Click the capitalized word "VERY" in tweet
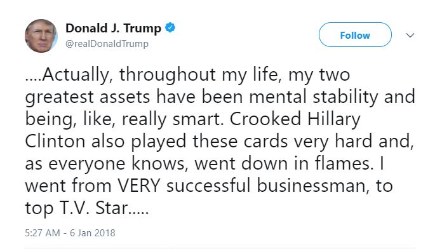442x249 pixels. point(138,185)
